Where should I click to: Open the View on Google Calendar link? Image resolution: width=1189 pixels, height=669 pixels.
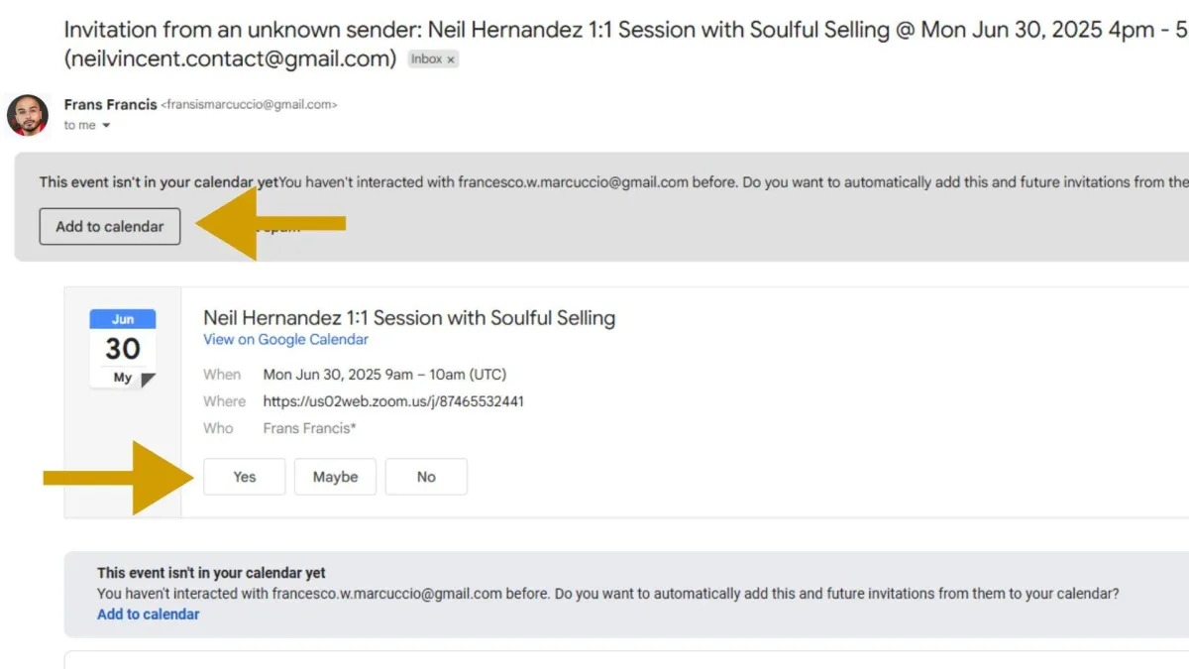click(x=285, y=339)
